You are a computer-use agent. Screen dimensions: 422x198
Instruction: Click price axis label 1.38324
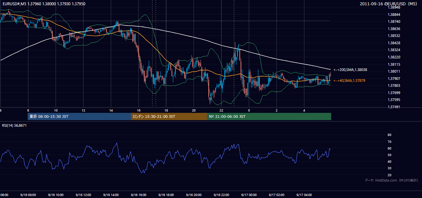(395, 50)
